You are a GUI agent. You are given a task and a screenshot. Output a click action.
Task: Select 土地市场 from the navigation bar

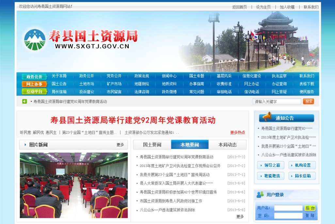pyautogui.click(x=87, y=84)
